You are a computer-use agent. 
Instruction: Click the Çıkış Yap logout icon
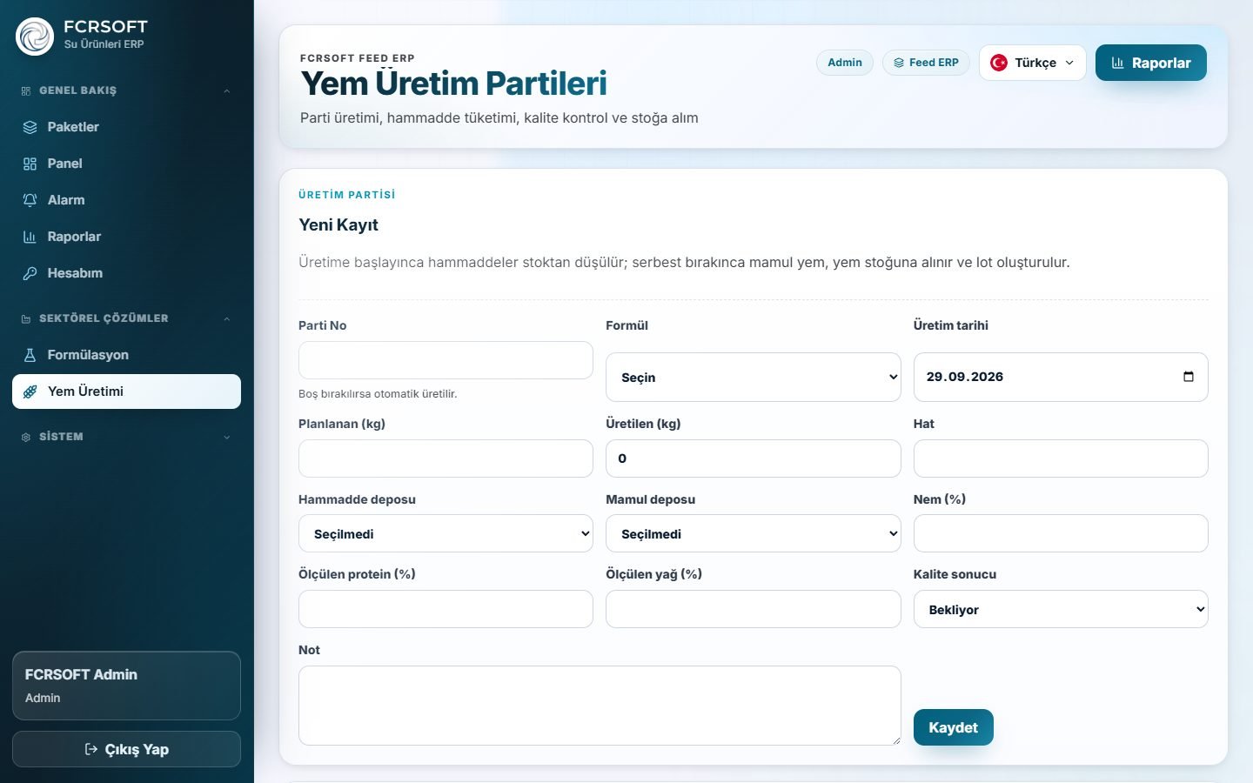[90, 749]
